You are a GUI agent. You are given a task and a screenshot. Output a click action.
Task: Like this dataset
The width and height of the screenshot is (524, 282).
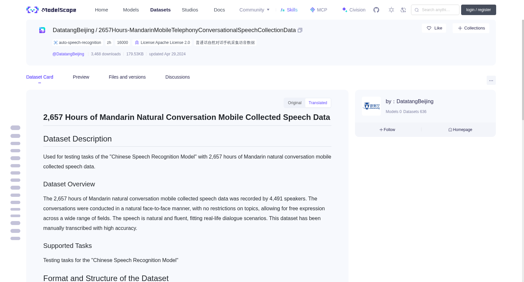(434, 28)
